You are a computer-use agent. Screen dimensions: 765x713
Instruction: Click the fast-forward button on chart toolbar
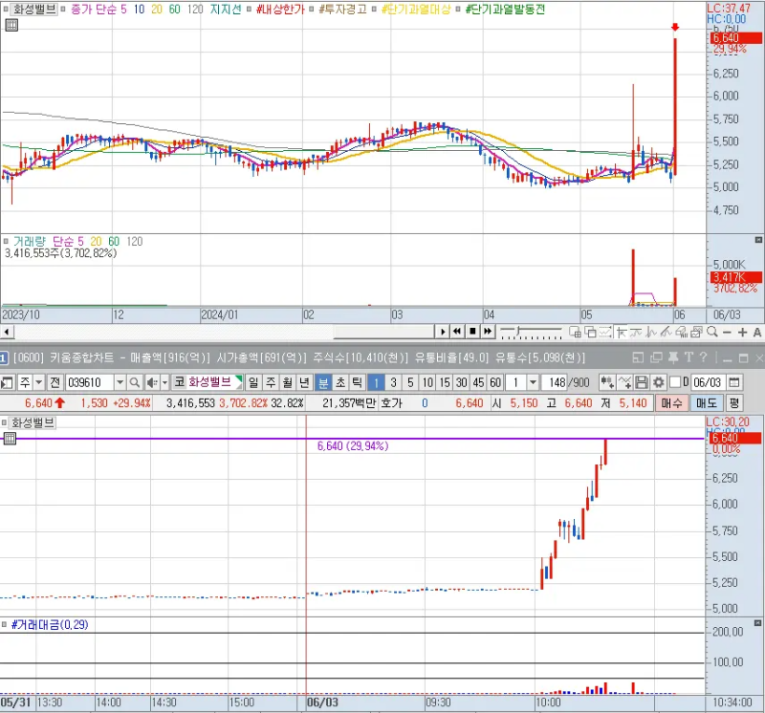(488, 332)
